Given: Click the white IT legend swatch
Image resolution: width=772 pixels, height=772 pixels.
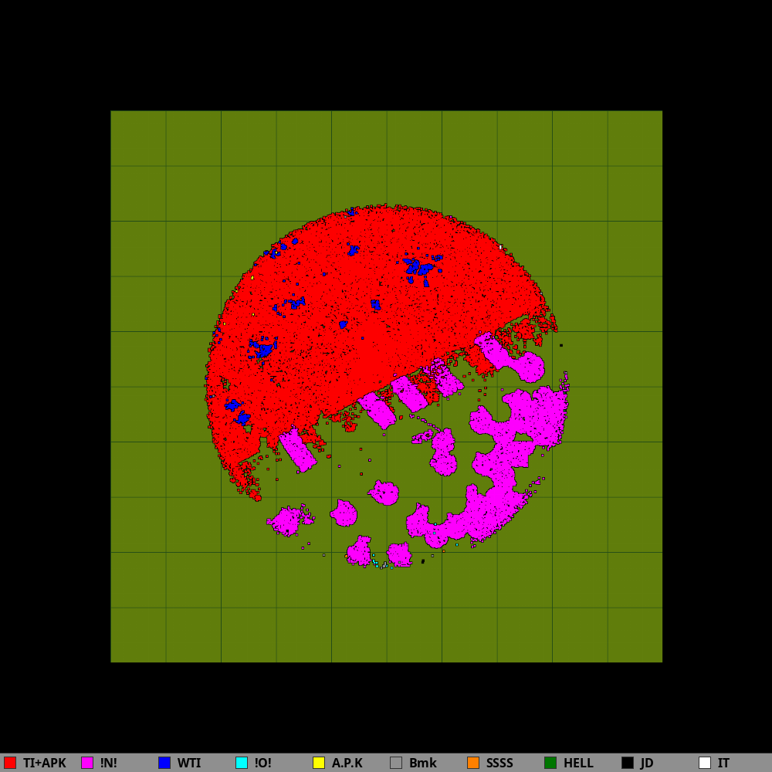Looking at the screenshot, I should (x=705, y=763).
